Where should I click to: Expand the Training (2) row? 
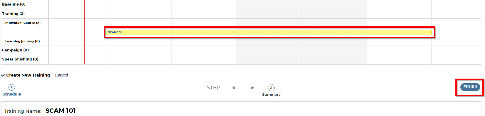(x=13, y=14)
